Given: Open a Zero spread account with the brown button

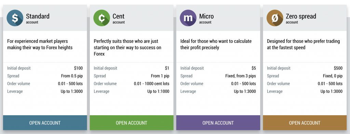Looking at the screenshot, I should click(x=305, y=123).
